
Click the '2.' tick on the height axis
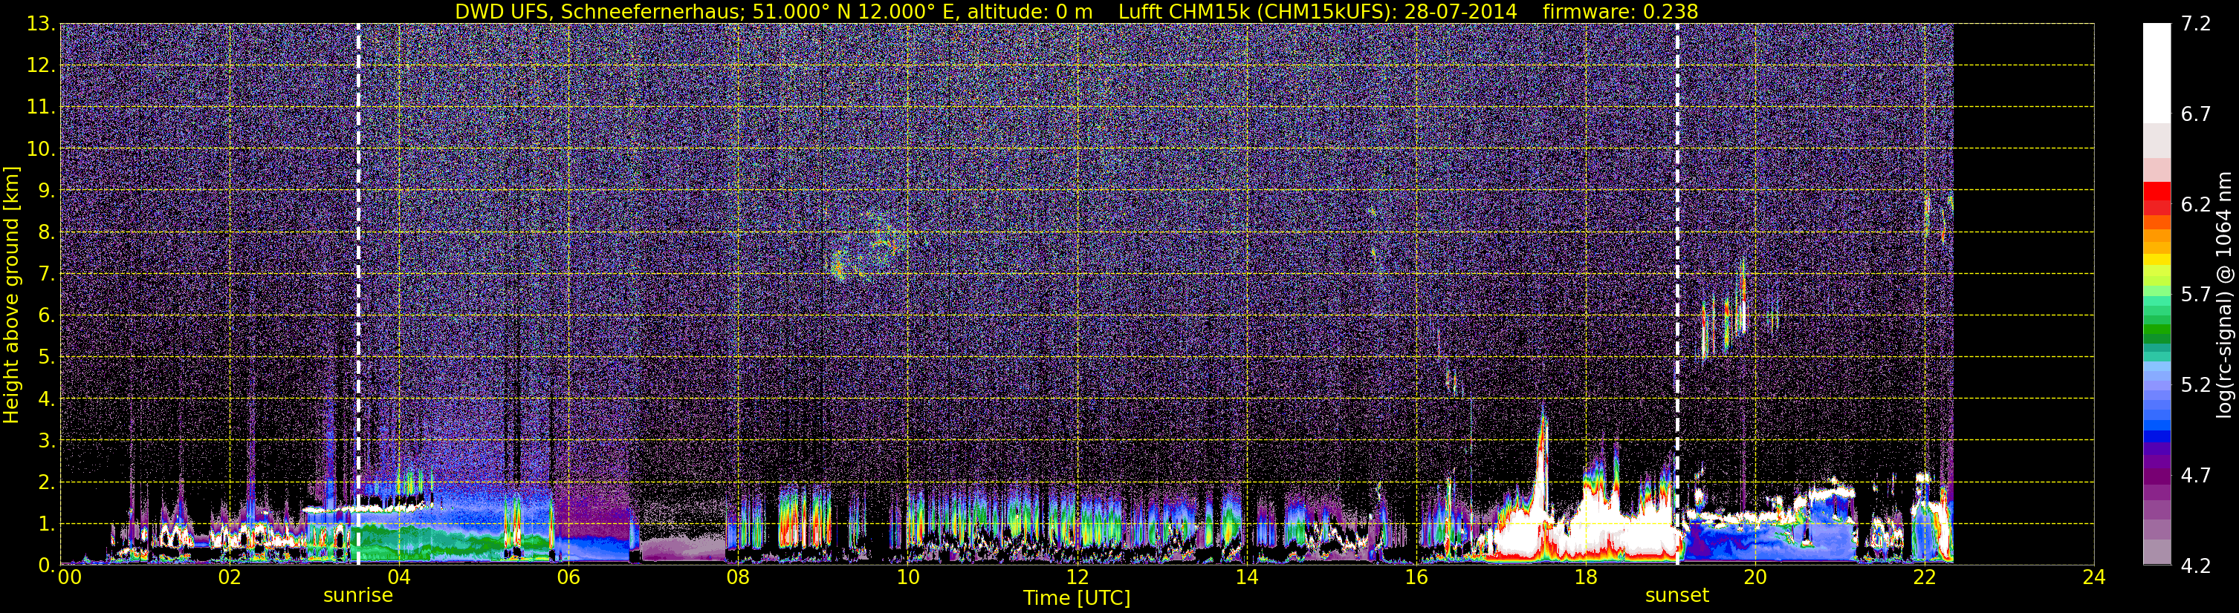(x=47, y=483)
